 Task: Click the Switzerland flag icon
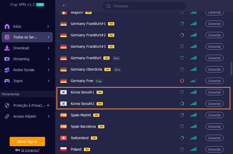pyautogui.click(x=64, y=138)
